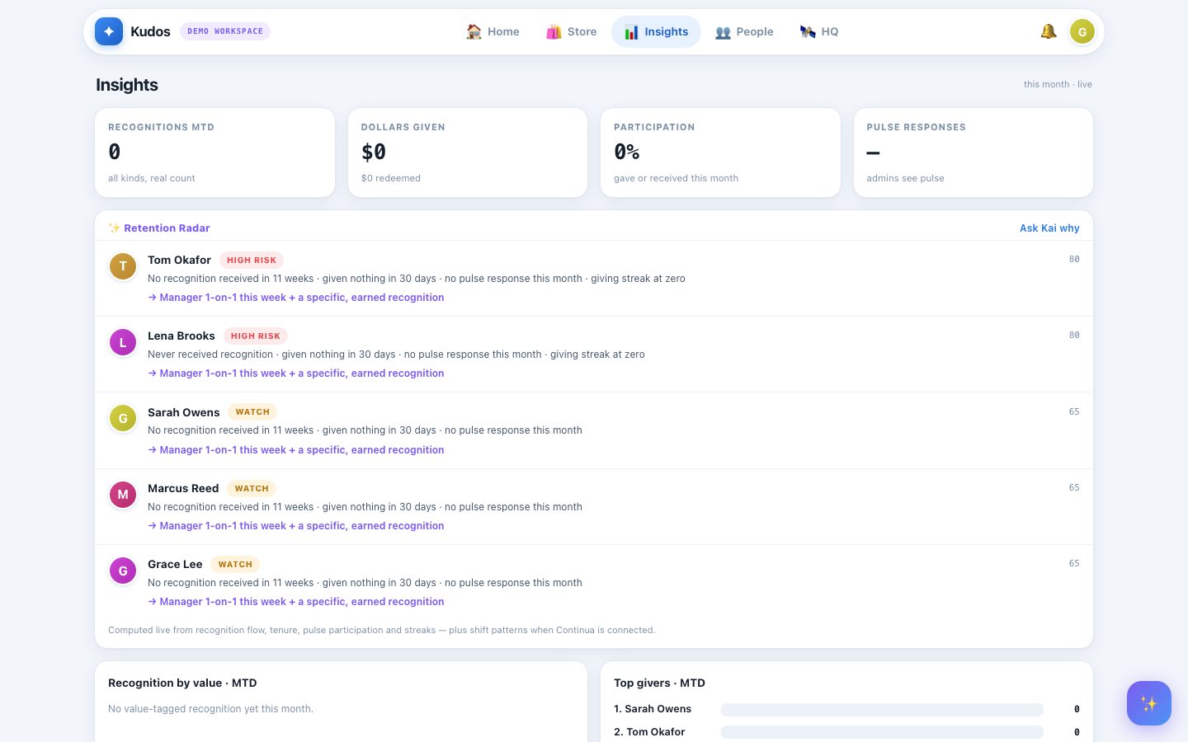This screenshot has height=742, width=1188.
Task: Click 'admins see pulse' text
Action: click(905, 178)
